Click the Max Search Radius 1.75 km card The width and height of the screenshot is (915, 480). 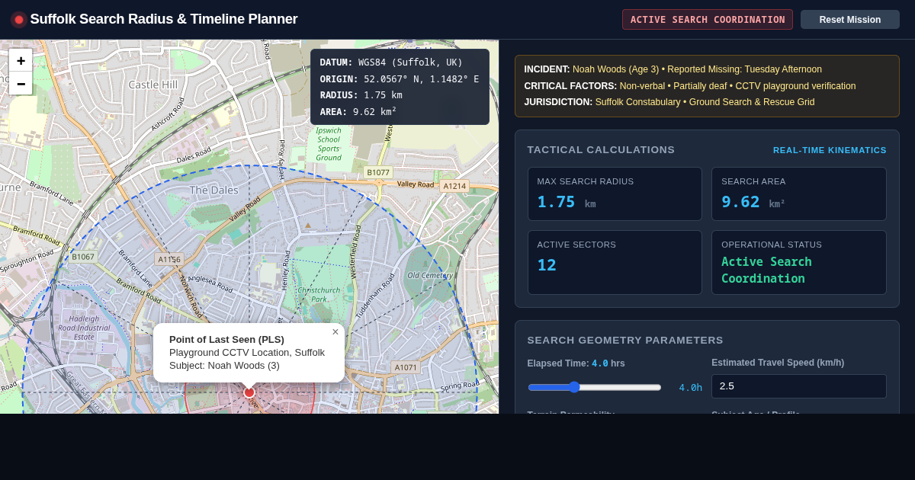615,194
